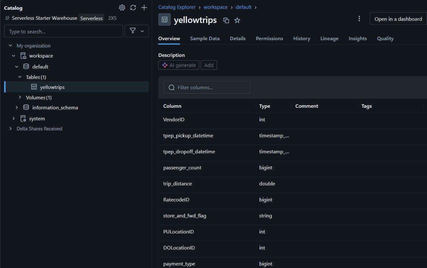
Task: Expand the system catalog node
Action: (x=14, y=118)
